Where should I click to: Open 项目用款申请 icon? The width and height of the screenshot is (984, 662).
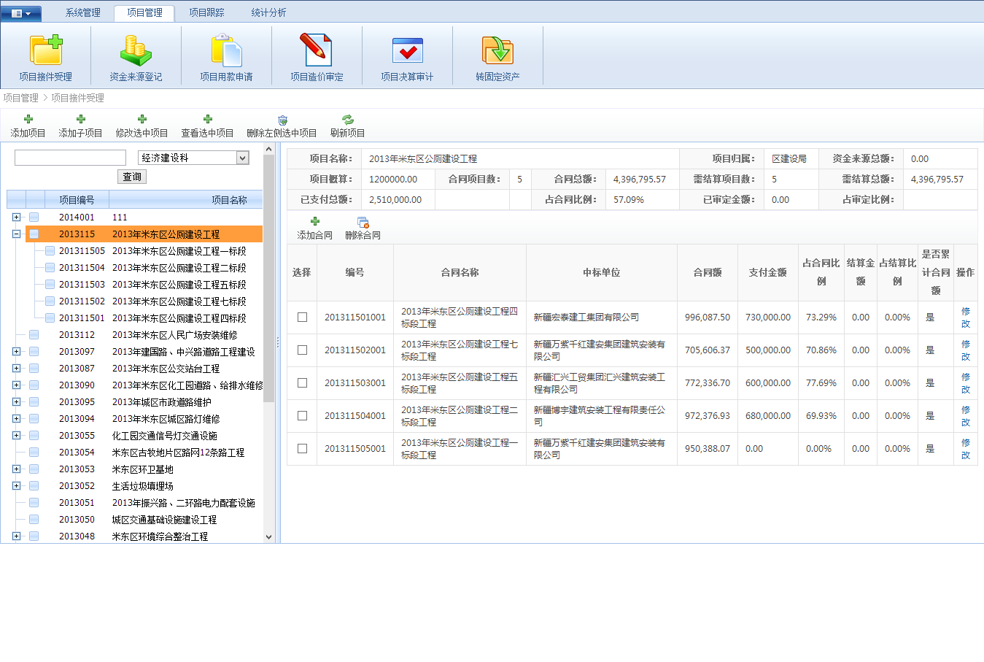point(226,50)
